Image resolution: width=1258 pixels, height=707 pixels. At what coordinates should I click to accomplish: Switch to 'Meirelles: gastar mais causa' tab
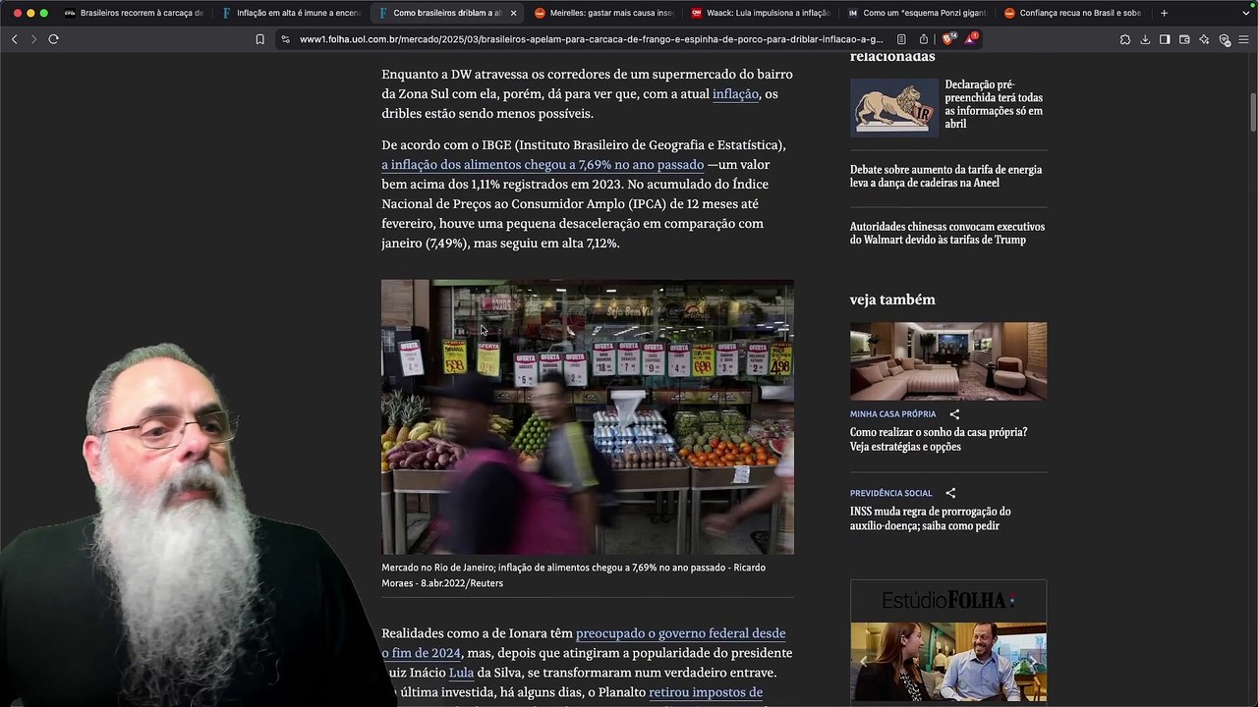(x=604, y=13)
